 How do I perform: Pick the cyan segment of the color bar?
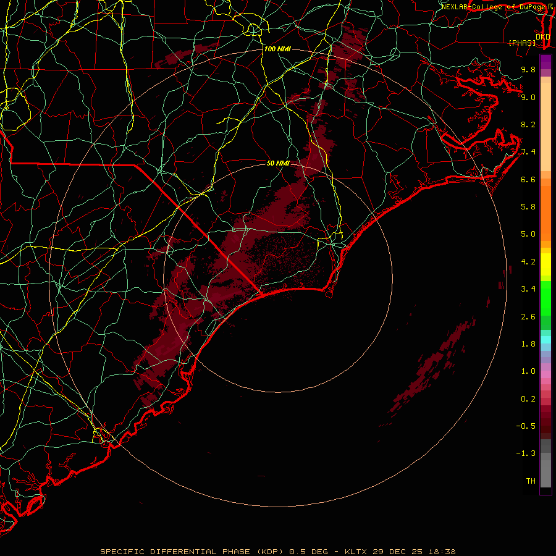click(x=545, y=339)
